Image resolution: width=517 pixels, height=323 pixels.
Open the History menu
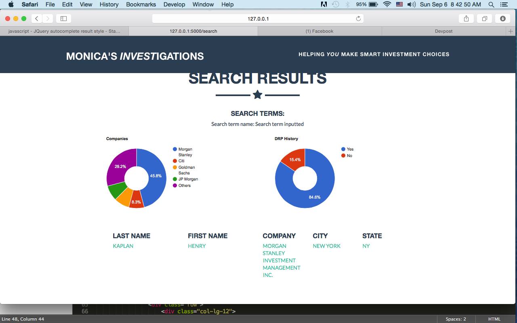coord(109,4)
